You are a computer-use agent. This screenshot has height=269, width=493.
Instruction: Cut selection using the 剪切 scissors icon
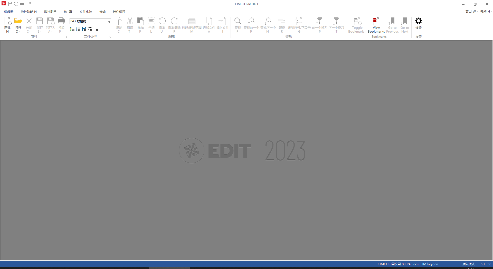(x=130, y=24)
